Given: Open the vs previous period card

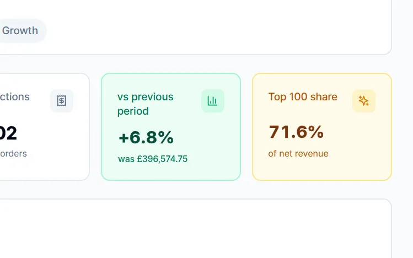Looking at the screenshot, I should (171, 127).
